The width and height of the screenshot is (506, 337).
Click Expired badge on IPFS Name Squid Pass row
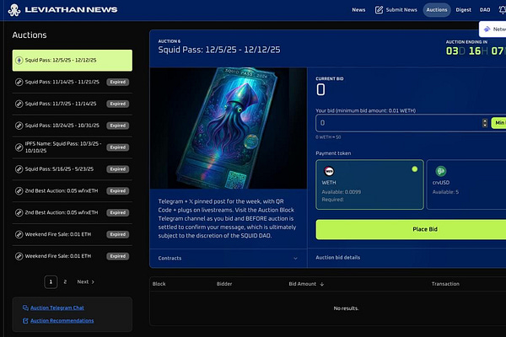point(118,147)
